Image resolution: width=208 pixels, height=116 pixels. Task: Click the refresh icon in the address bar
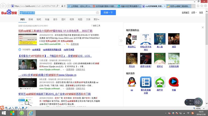coord(65,6)
